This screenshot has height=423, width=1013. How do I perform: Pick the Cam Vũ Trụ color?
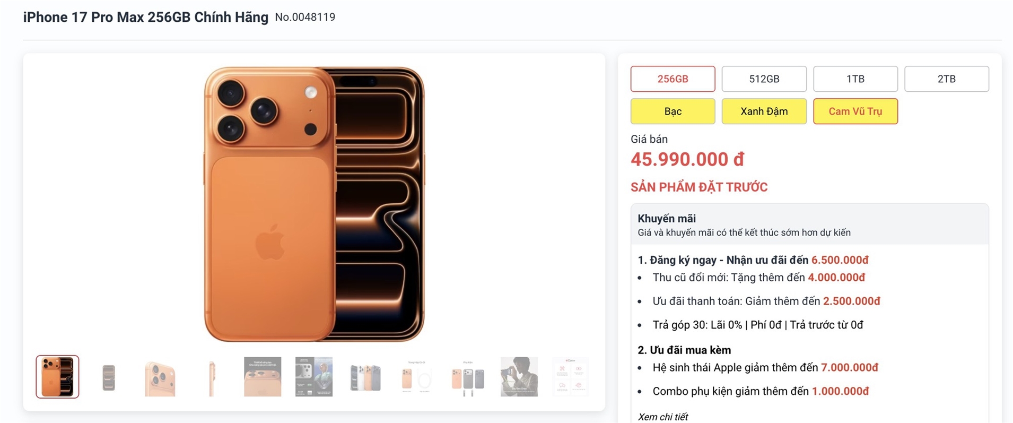[x=855, y=111]
